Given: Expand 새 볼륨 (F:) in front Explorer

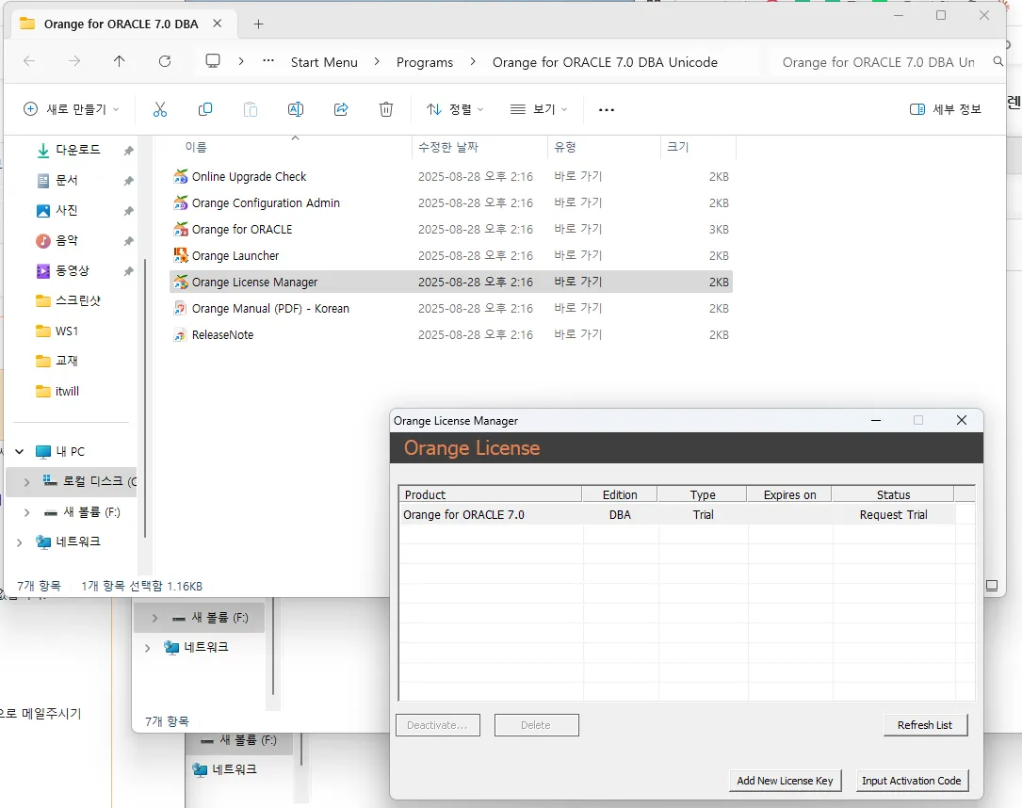Looking at the screenshot, I should click(x=26, y=512).
